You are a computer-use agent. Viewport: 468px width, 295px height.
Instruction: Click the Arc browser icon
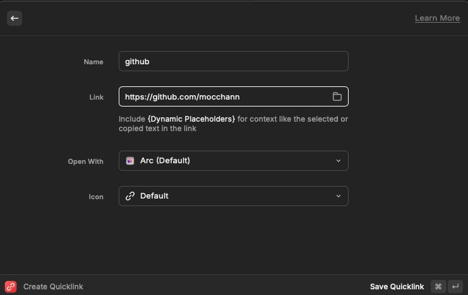pyautogui.click(x=130, y=161)
